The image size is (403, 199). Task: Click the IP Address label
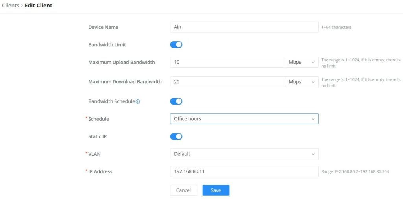[x=100, y=171]
